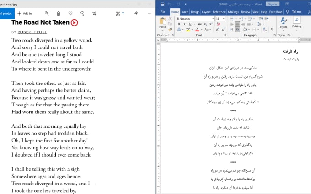
Task: Switch to the Review tab
Action: (x=246, y=12)
